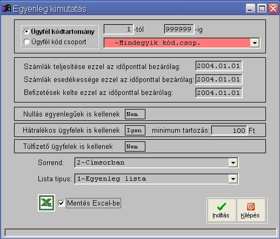This screenshot has height=239, width=280.
Task: Click the minimum tartozás amount field
Action: [229, 130]
